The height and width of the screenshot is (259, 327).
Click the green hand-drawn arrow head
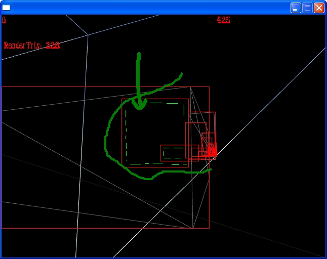139,104
